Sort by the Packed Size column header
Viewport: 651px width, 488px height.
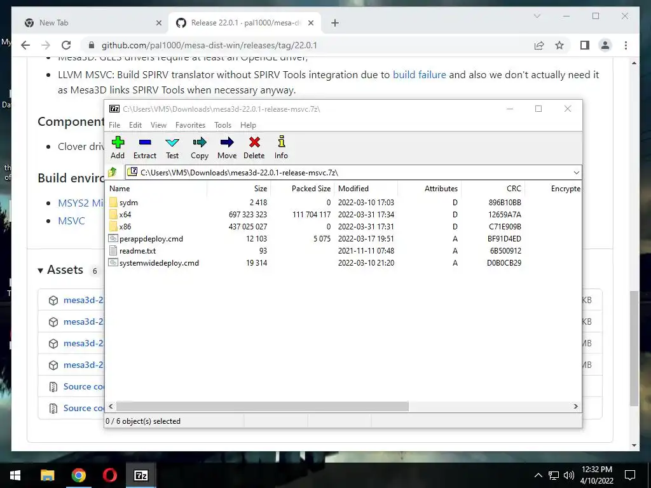[302, 188]
